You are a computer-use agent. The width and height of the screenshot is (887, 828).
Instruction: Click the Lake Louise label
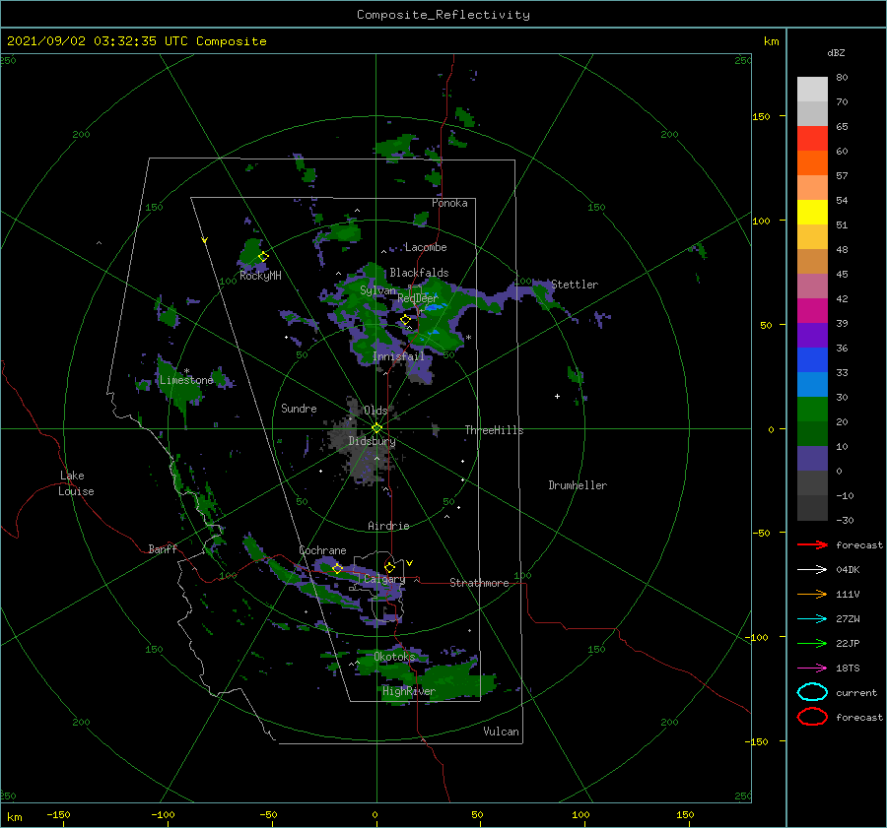coord(76,483)
